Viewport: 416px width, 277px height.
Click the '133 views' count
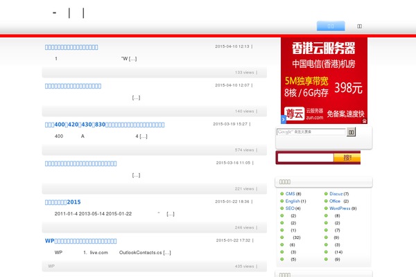pos(244,72)
